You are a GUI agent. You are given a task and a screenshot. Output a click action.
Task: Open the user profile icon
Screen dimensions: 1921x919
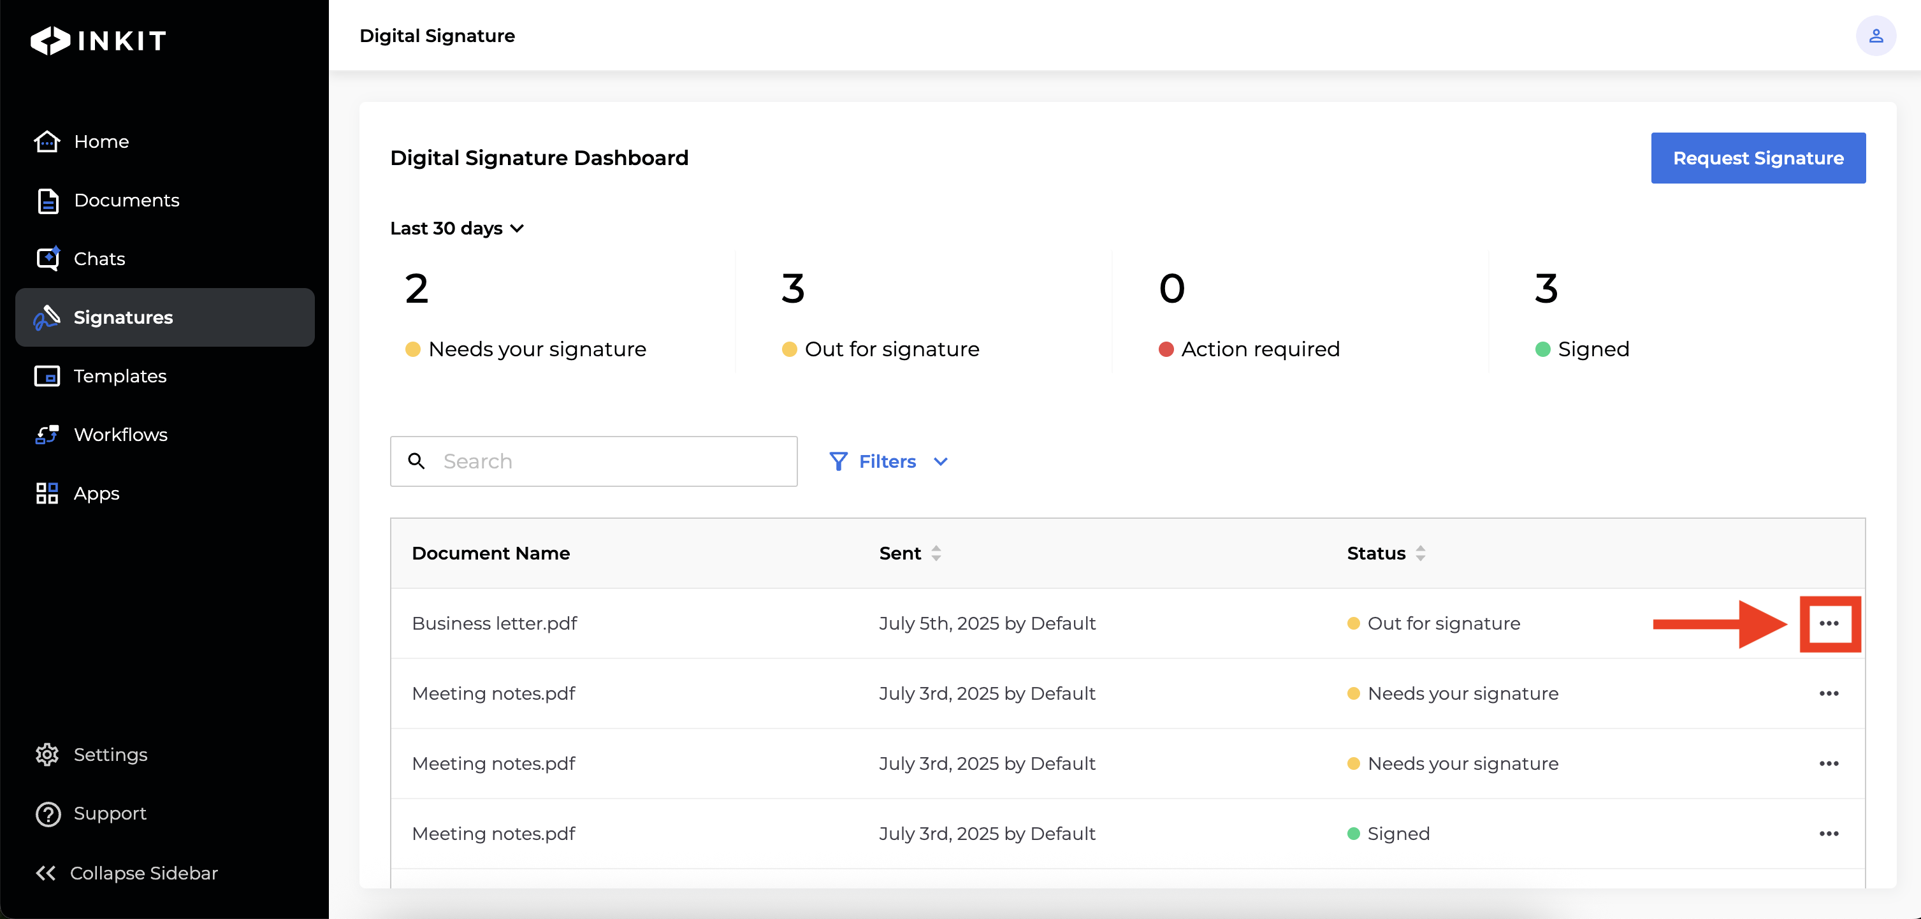point(1876,36)
